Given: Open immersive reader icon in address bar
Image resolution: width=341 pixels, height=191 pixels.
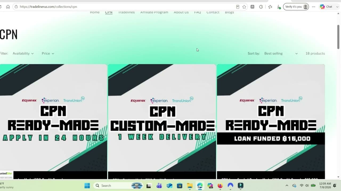Looking at the screenshot, I should [238, 7].
